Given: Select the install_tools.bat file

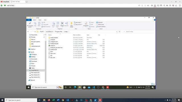Looking at the screenshot, I should click(x=54, y=44).
